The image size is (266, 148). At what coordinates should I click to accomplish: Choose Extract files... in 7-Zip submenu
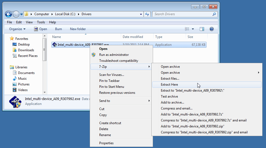207,79
